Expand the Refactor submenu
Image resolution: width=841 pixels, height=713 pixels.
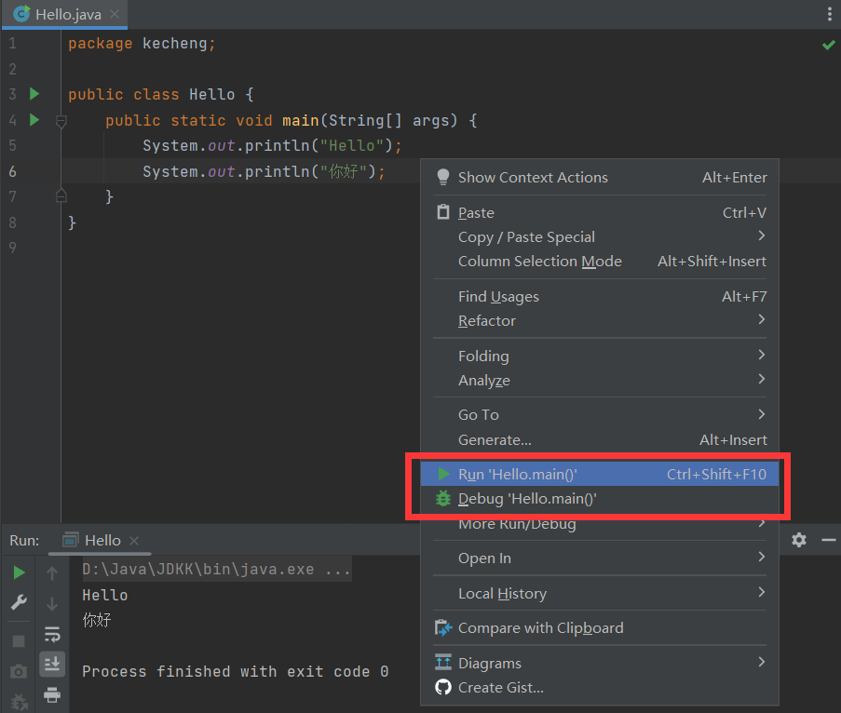(x=486, y=321)
